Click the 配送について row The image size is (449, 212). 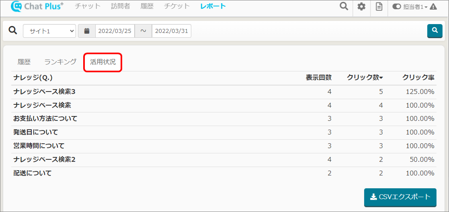click(224, 173)
